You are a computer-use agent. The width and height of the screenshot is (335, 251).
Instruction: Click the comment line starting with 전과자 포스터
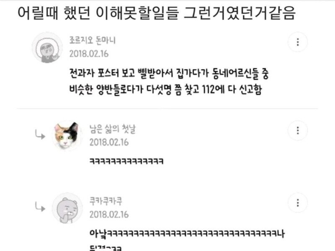point(169,74)
